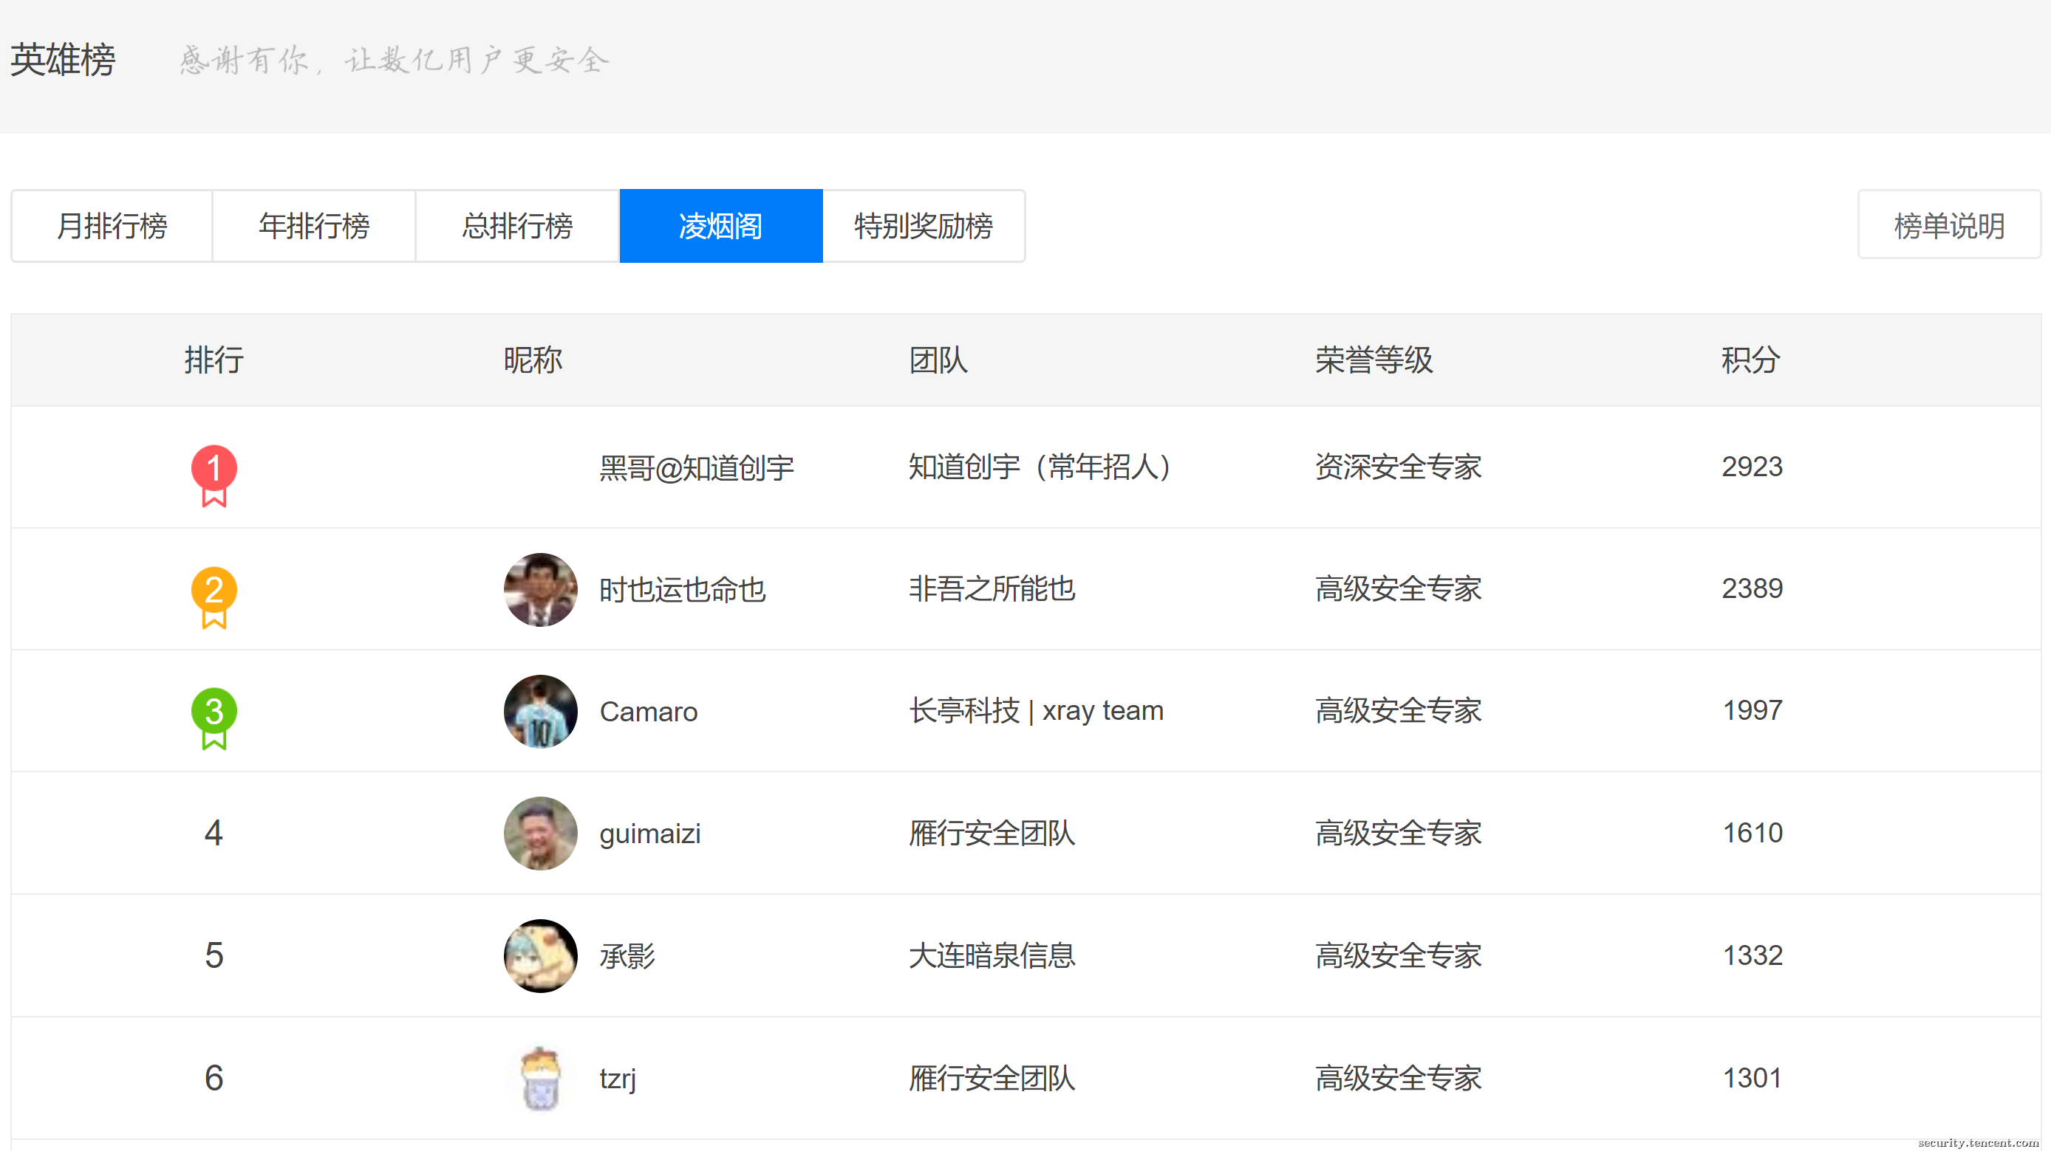
Task: Click honor level 资深安全专家
Action: 1398,466
